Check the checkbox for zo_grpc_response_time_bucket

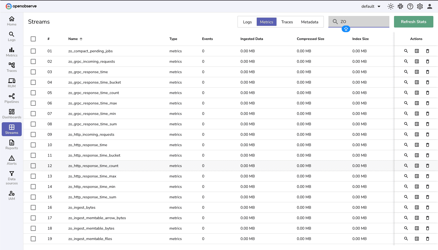33,82
